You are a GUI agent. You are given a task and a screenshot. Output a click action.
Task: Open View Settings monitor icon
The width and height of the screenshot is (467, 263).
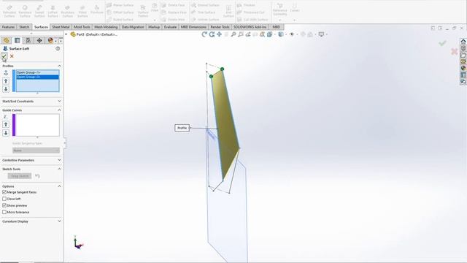(321, 34)
